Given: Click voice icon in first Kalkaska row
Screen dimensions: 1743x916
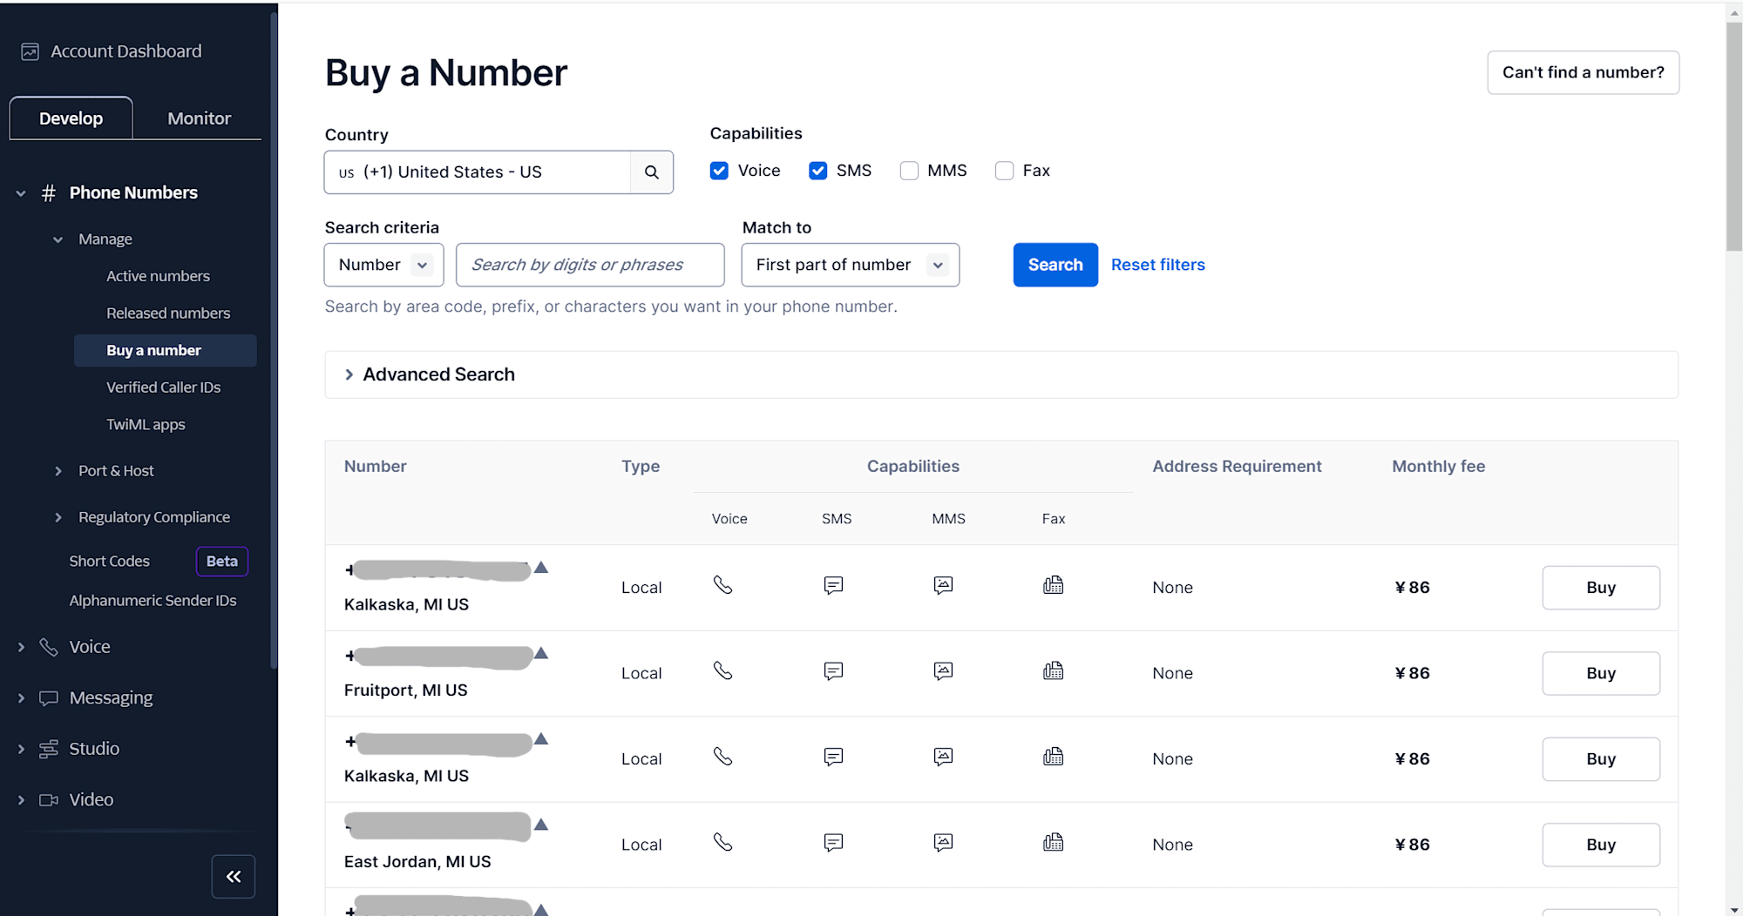Looking at the screenshot, I should (722, 585).
